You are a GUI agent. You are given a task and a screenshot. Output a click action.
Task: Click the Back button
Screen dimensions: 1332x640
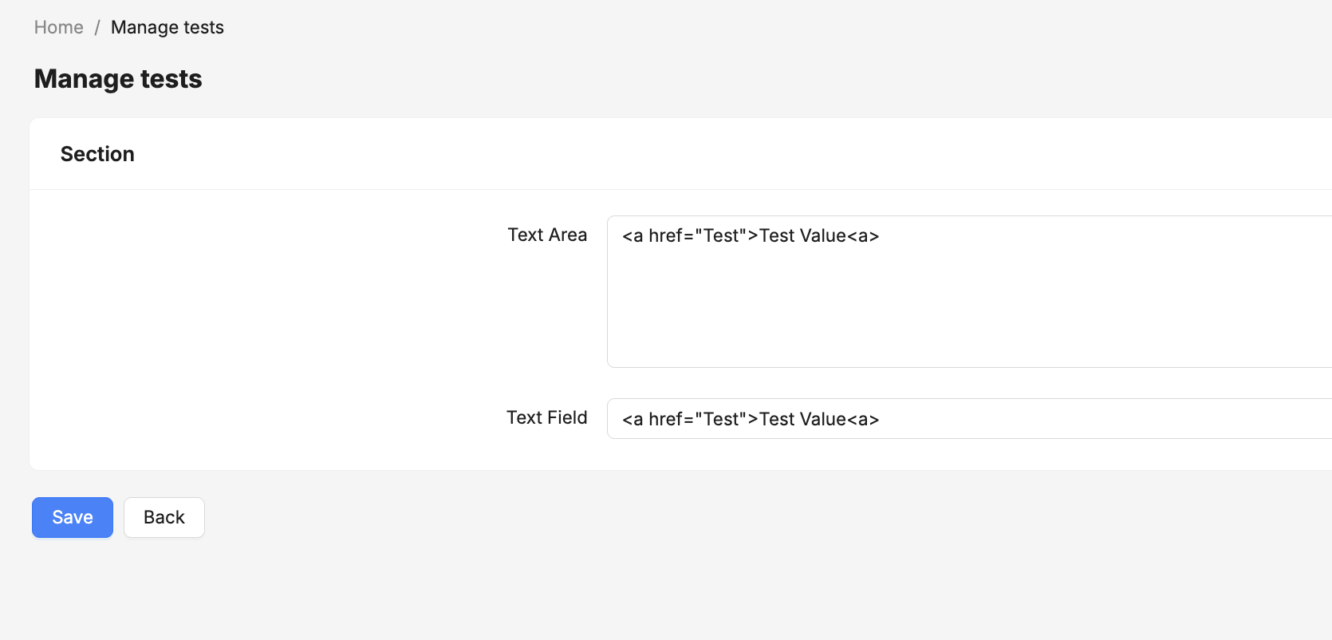164,517
